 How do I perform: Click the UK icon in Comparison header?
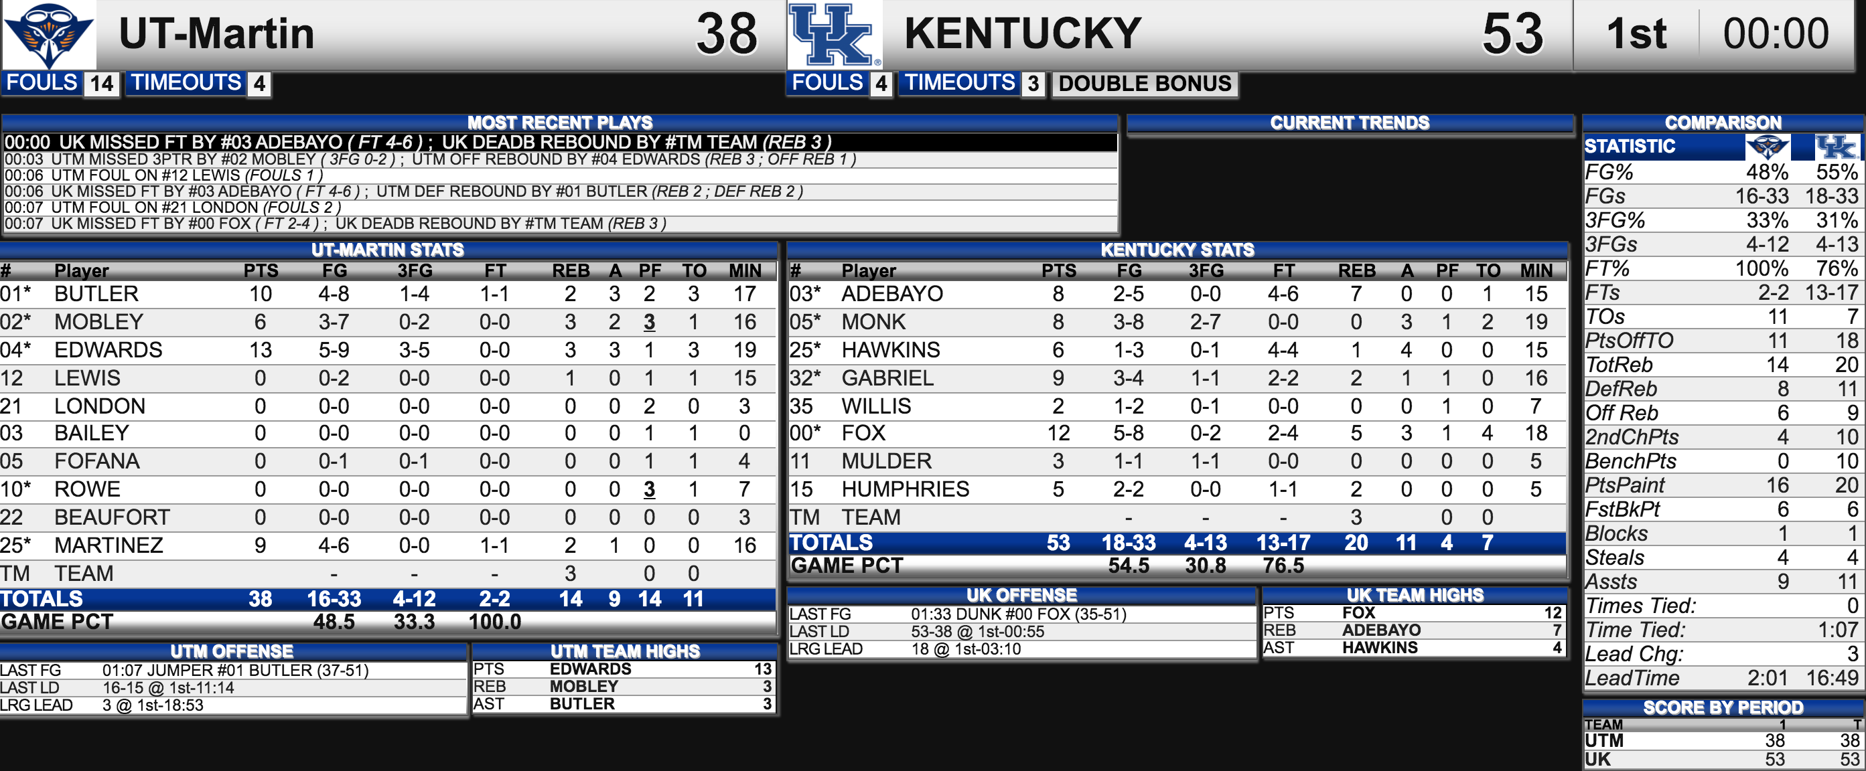(x=1837, y=147)
